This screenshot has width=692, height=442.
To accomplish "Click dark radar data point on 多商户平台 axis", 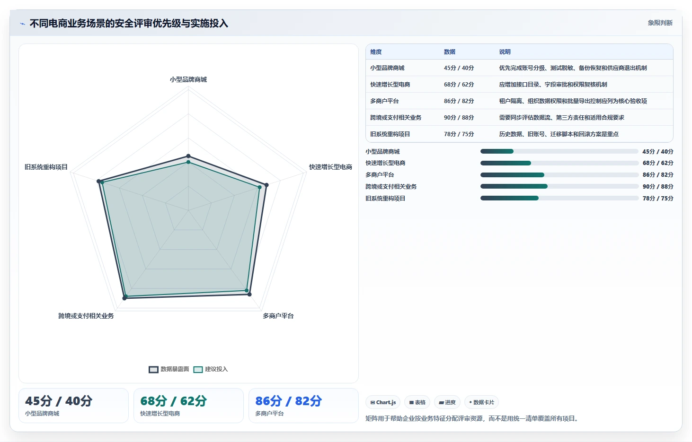I will [x=249, y=295].
